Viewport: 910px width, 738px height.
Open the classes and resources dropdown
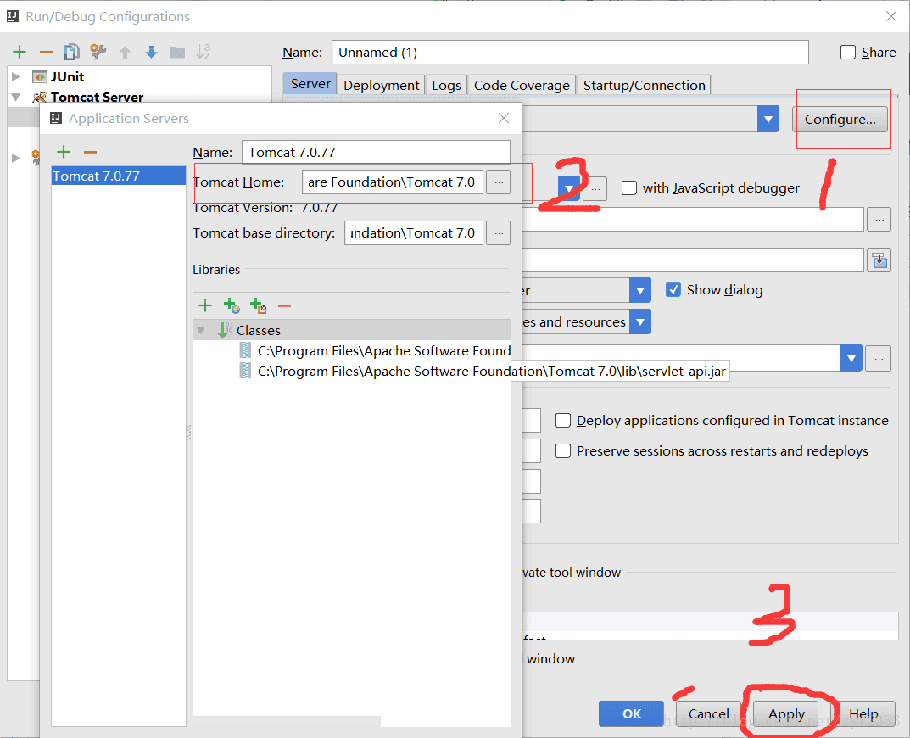pos(640,321)
